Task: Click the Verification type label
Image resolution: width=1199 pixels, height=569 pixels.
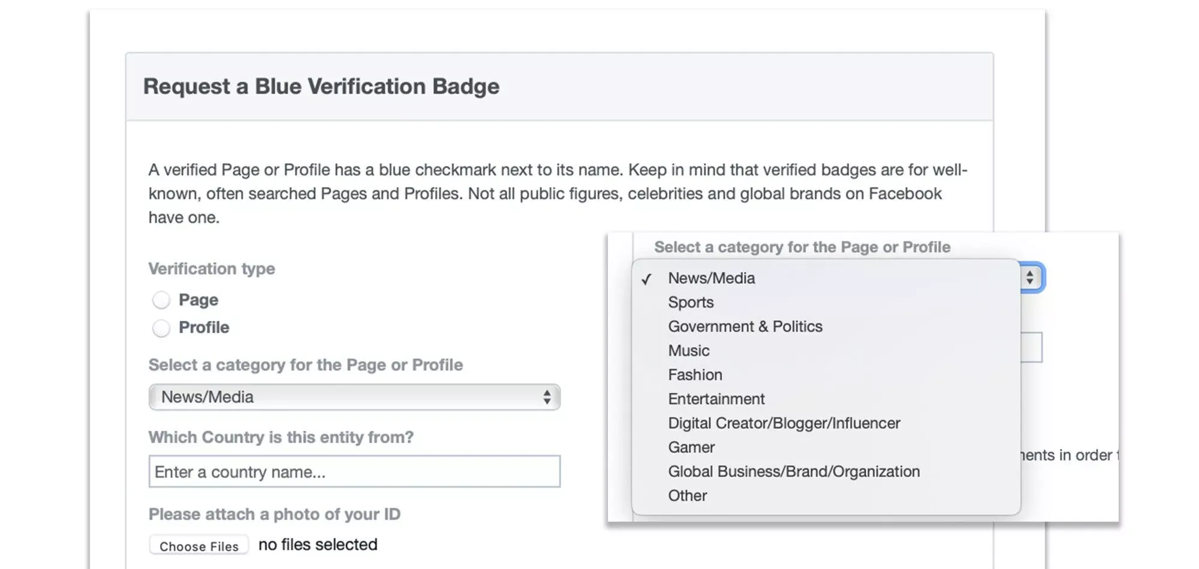Action: [212, 268]
